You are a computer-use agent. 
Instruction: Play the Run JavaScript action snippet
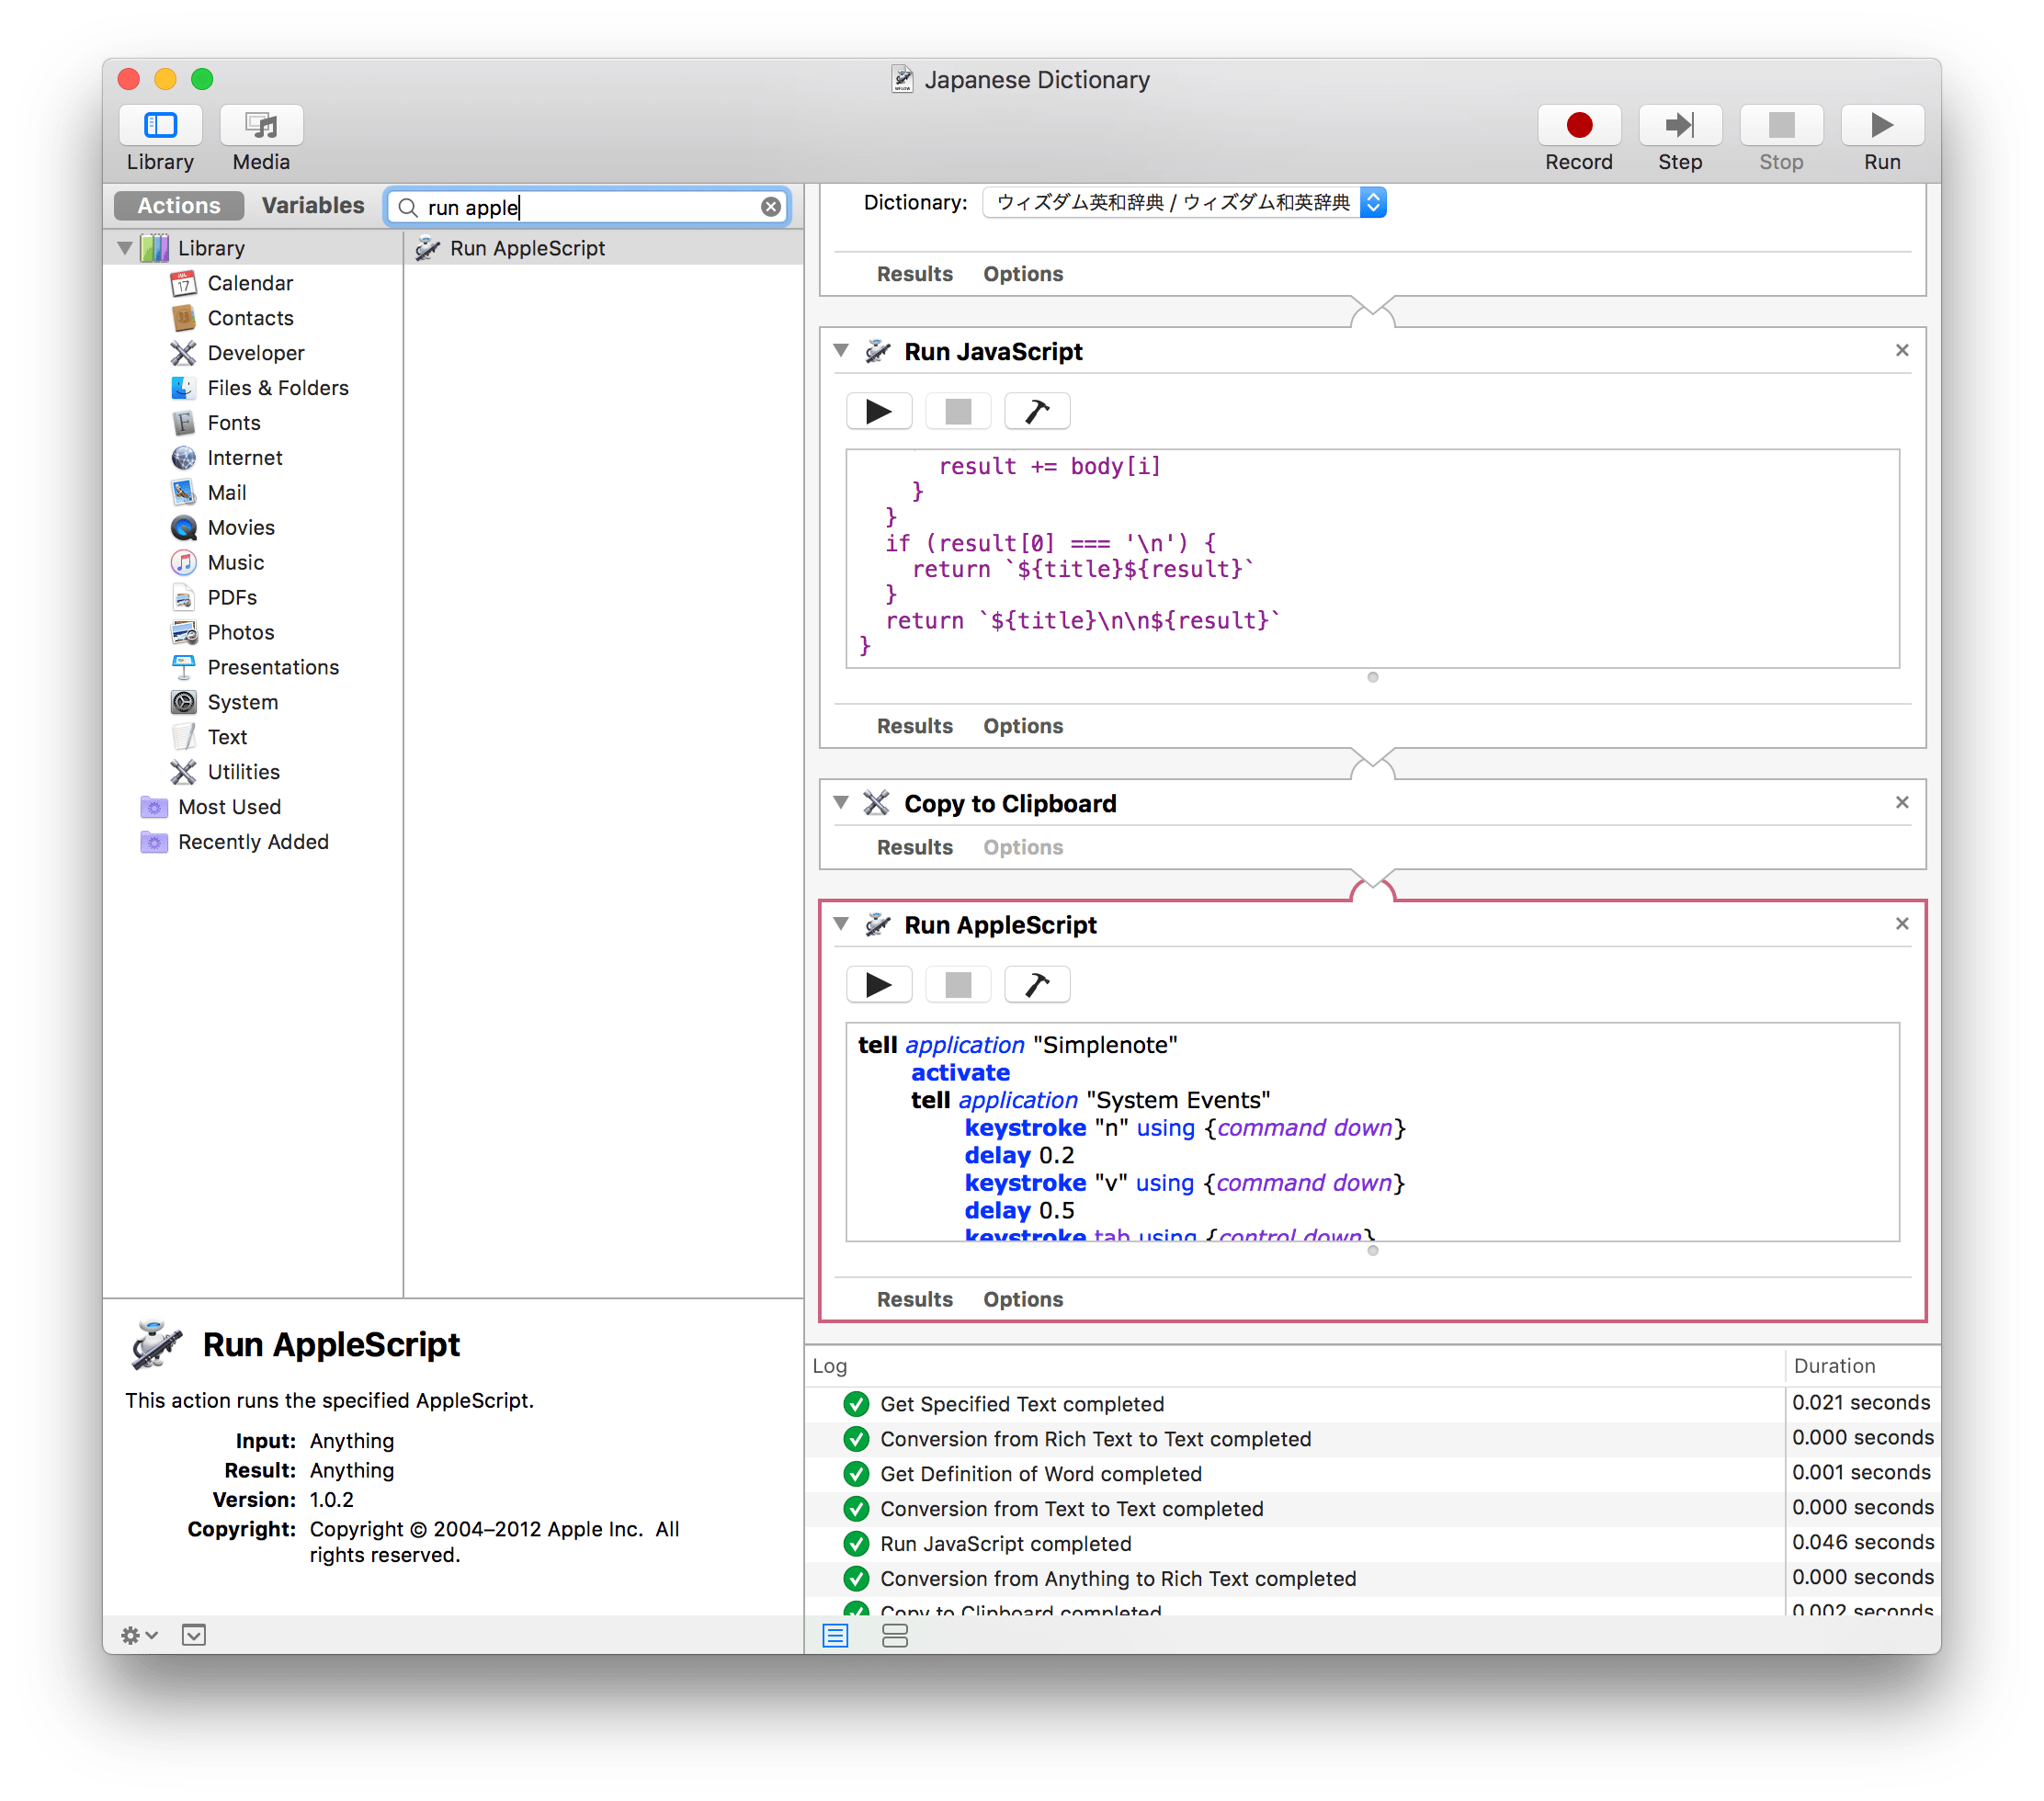(x=879, y=411)
